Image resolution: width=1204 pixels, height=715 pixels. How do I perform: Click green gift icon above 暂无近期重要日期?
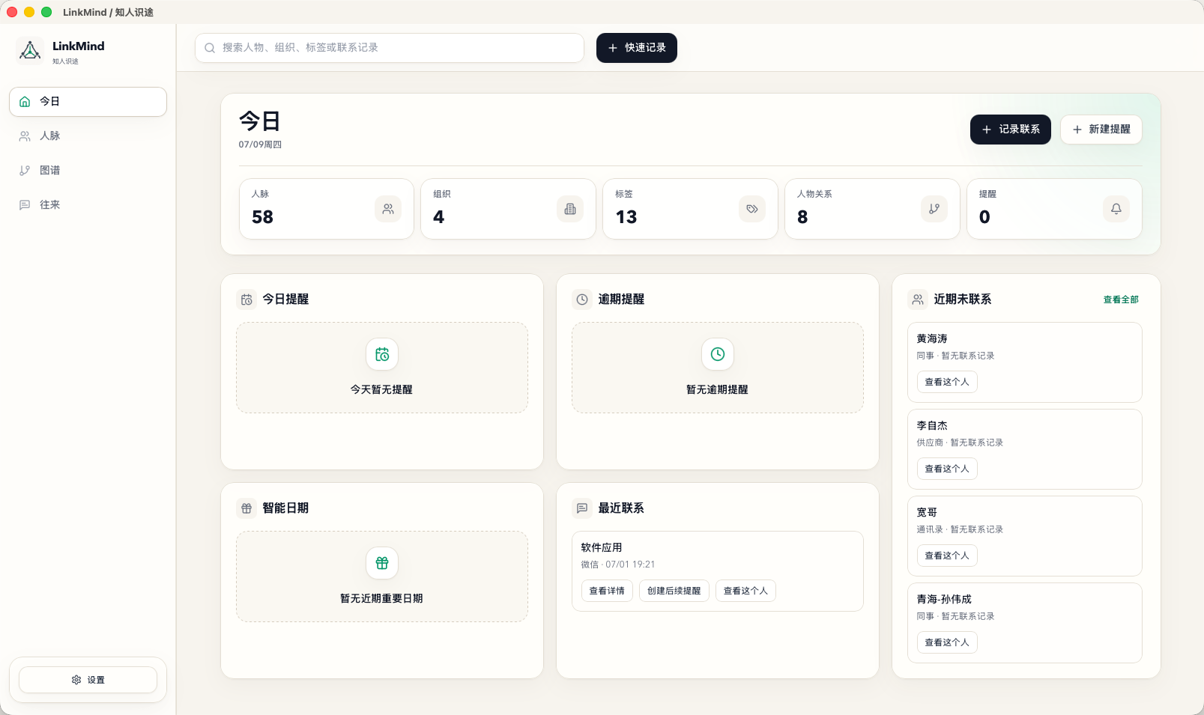(382, 563)
